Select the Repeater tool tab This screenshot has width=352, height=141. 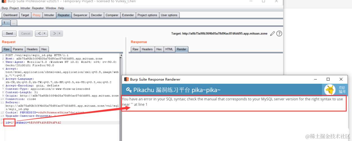[x=64, y=15]
